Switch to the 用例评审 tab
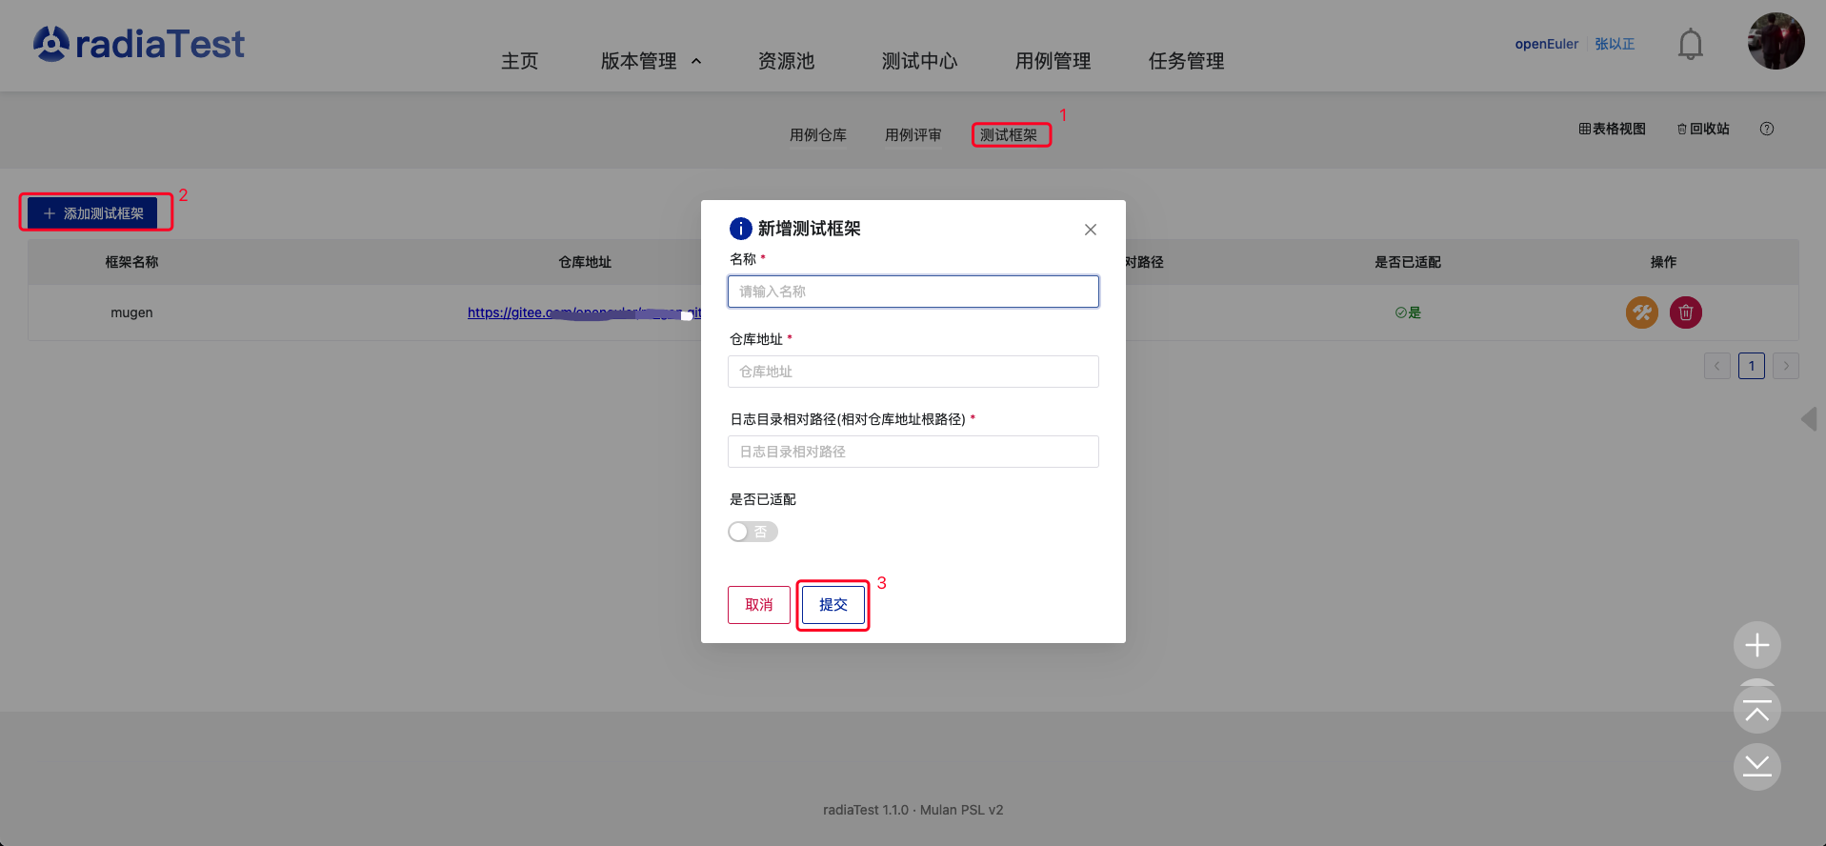This screenshot has width=1826, height=846. [x=913, y=135]
